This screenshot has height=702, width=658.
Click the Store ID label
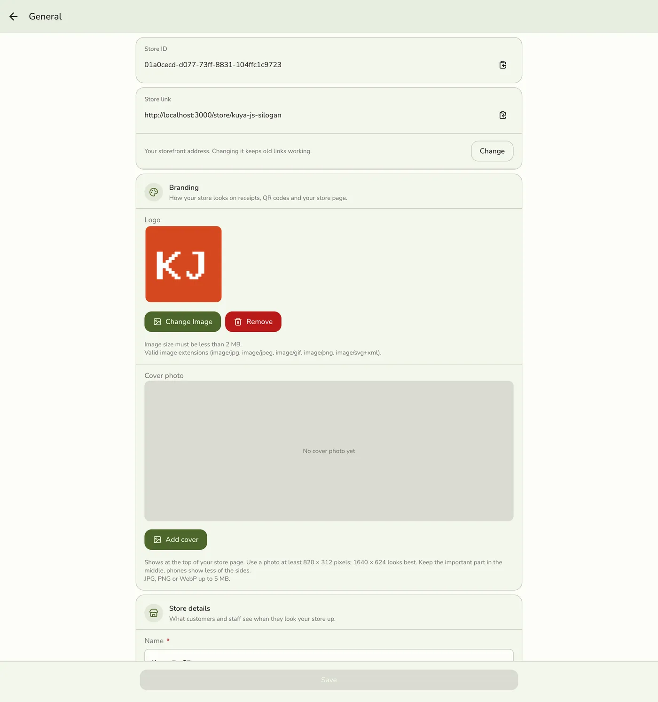156,49
